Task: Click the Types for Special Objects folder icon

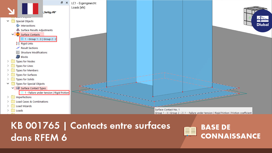Action: tap(13, 84)
